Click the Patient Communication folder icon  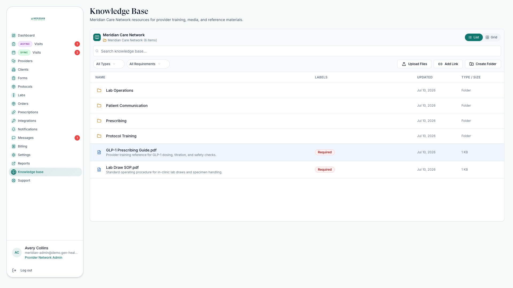point(99,106)
